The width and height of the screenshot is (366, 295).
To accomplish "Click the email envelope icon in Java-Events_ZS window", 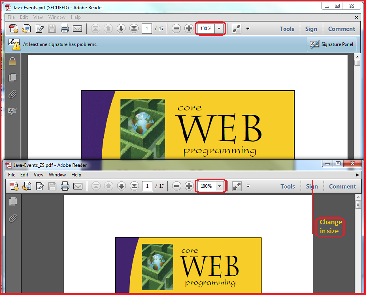I will click(78, 186).
